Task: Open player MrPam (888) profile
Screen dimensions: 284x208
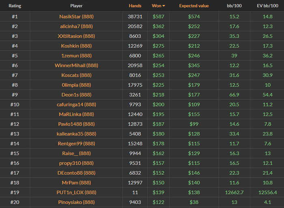Action: tap(76, 183)
